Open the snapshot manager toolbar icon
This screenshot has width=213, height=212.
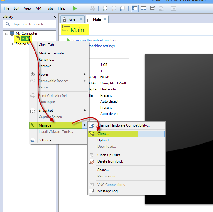122,8
